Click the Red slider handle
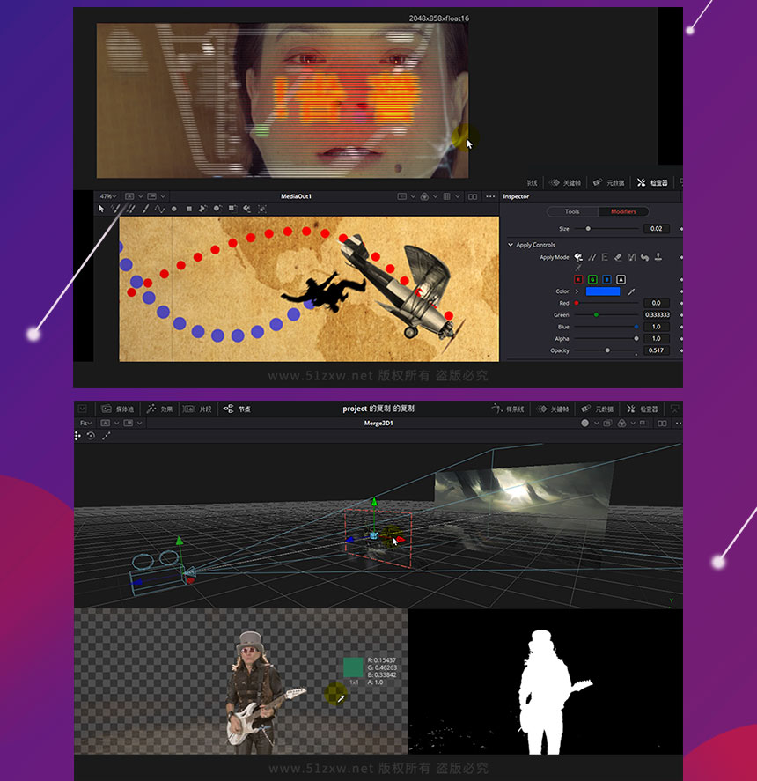The height and width of the screenshot is (781, 757). (x=577, y=303)
